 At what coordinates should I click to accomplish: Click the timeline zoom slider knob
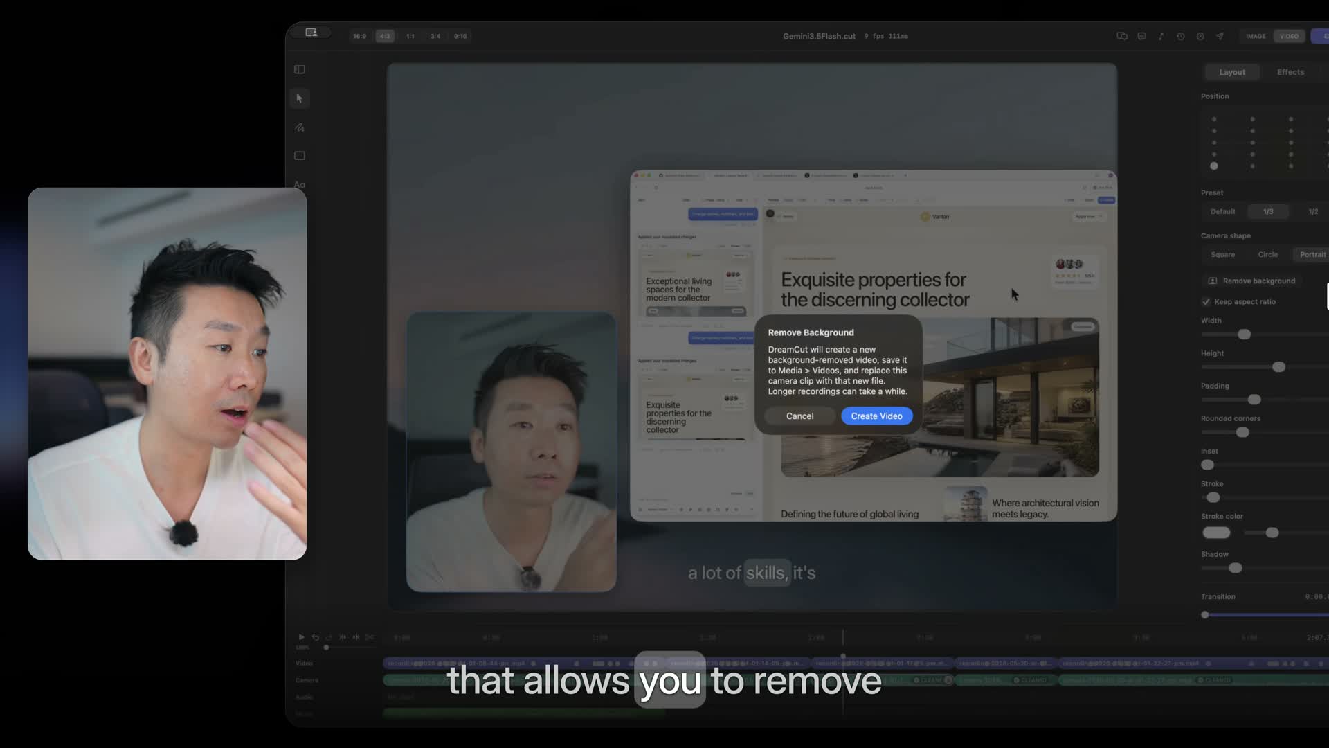tap(326, 648)
